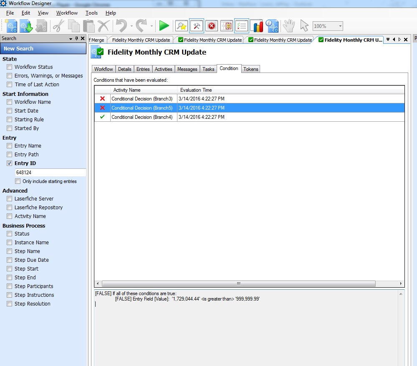Switch to the Messages tab

(x=187, y=69)
